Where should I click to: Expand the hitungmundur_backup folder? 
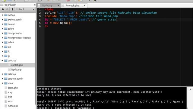(2, 38)
